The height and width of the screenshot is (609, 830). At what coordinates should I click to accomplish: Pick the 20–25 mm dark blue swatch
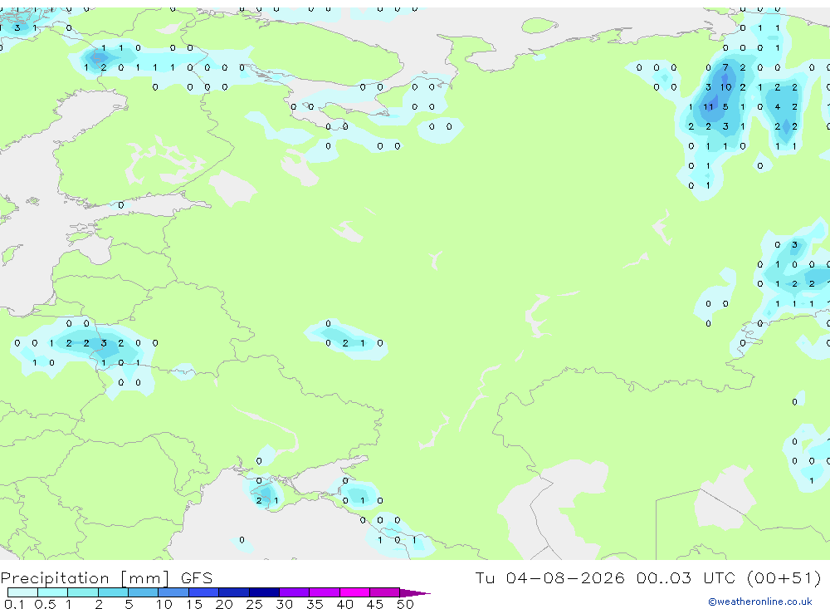(234, 592)
